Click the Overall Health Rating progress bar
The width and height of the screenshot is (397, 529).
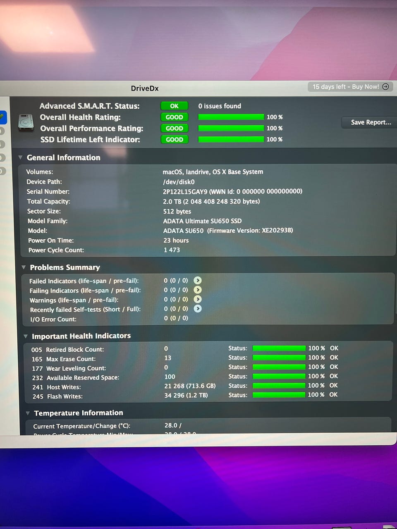[231, 117]
